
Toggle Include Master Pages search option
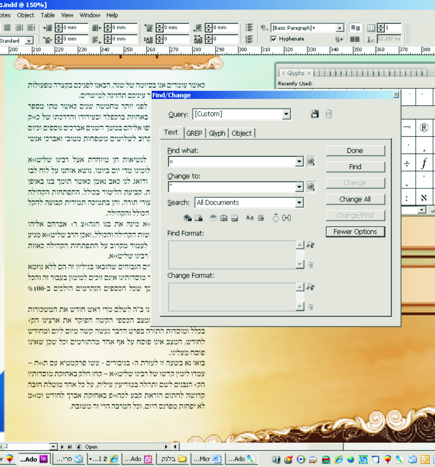tap(224, 218)
